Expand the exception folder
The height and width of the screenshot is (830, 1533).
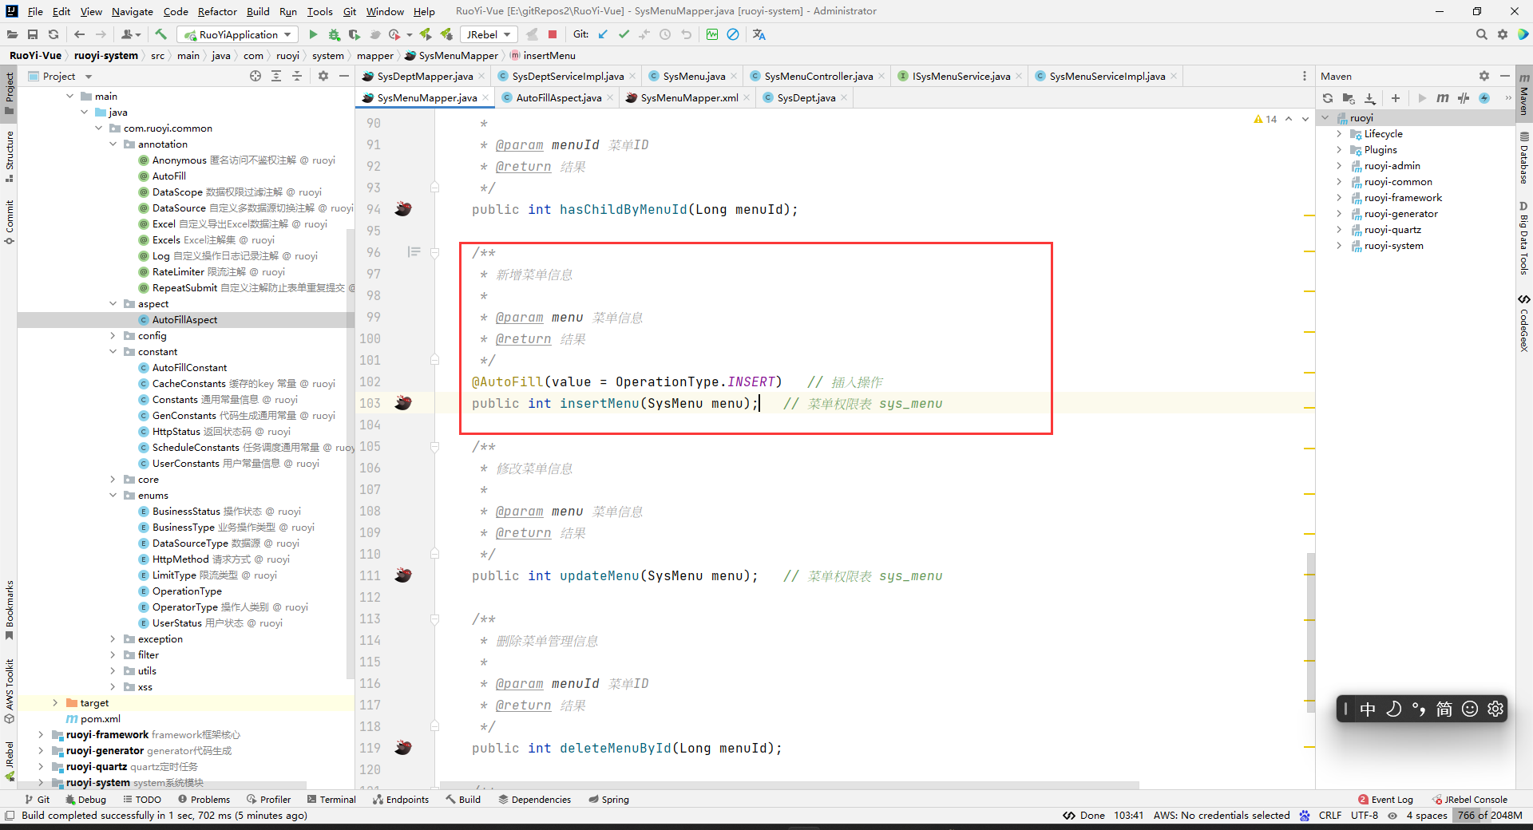113,639
